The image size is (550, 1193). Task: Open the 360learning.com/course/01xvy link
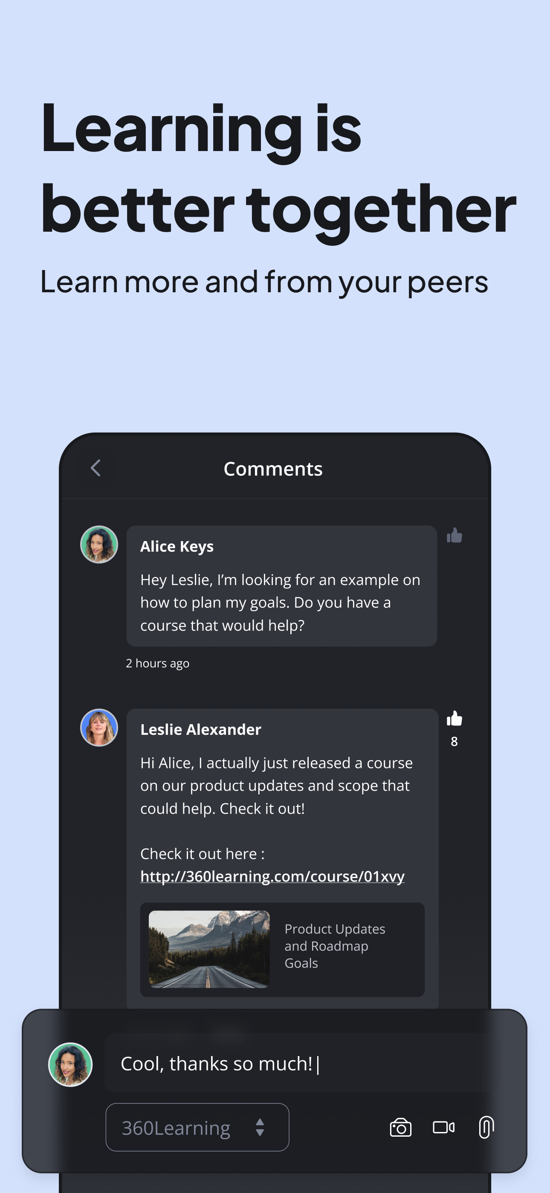pyautogui.click(x=272, y=876)
